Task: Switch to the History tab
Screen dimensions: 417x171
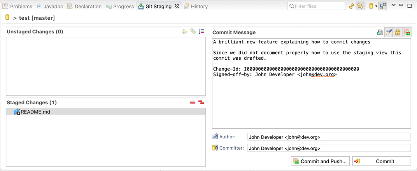Action: pyautogui.click(x=196, y=6)
